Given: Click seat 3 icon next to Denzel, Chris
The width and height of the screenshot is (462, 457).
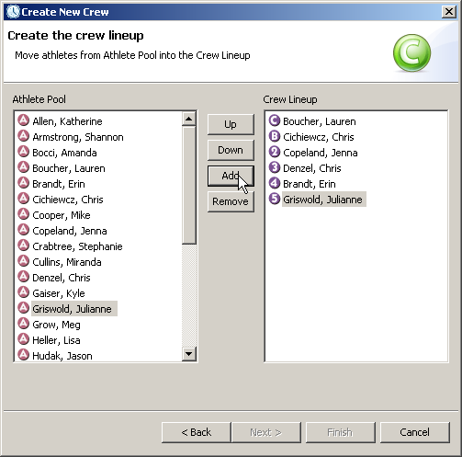Looking at the screenshot, I should [x=275, y=167].
